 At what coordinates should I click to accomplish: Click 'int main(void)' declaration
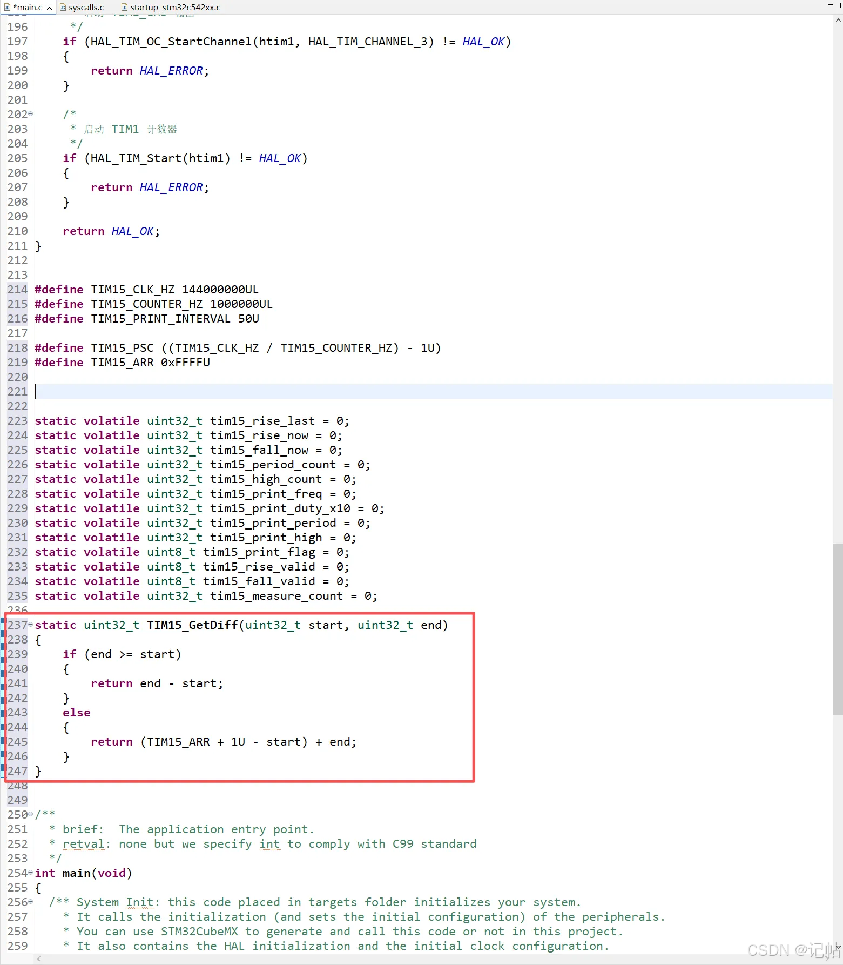pos(83,873)
